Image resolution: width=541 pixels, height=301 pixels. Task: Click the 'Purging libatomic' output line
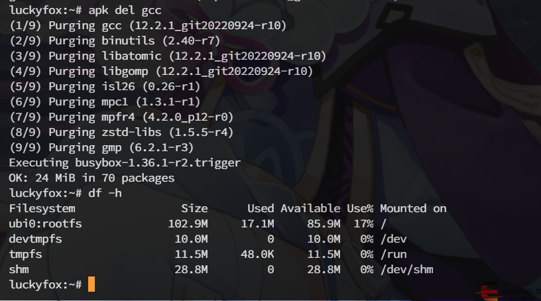pos(167,56)
